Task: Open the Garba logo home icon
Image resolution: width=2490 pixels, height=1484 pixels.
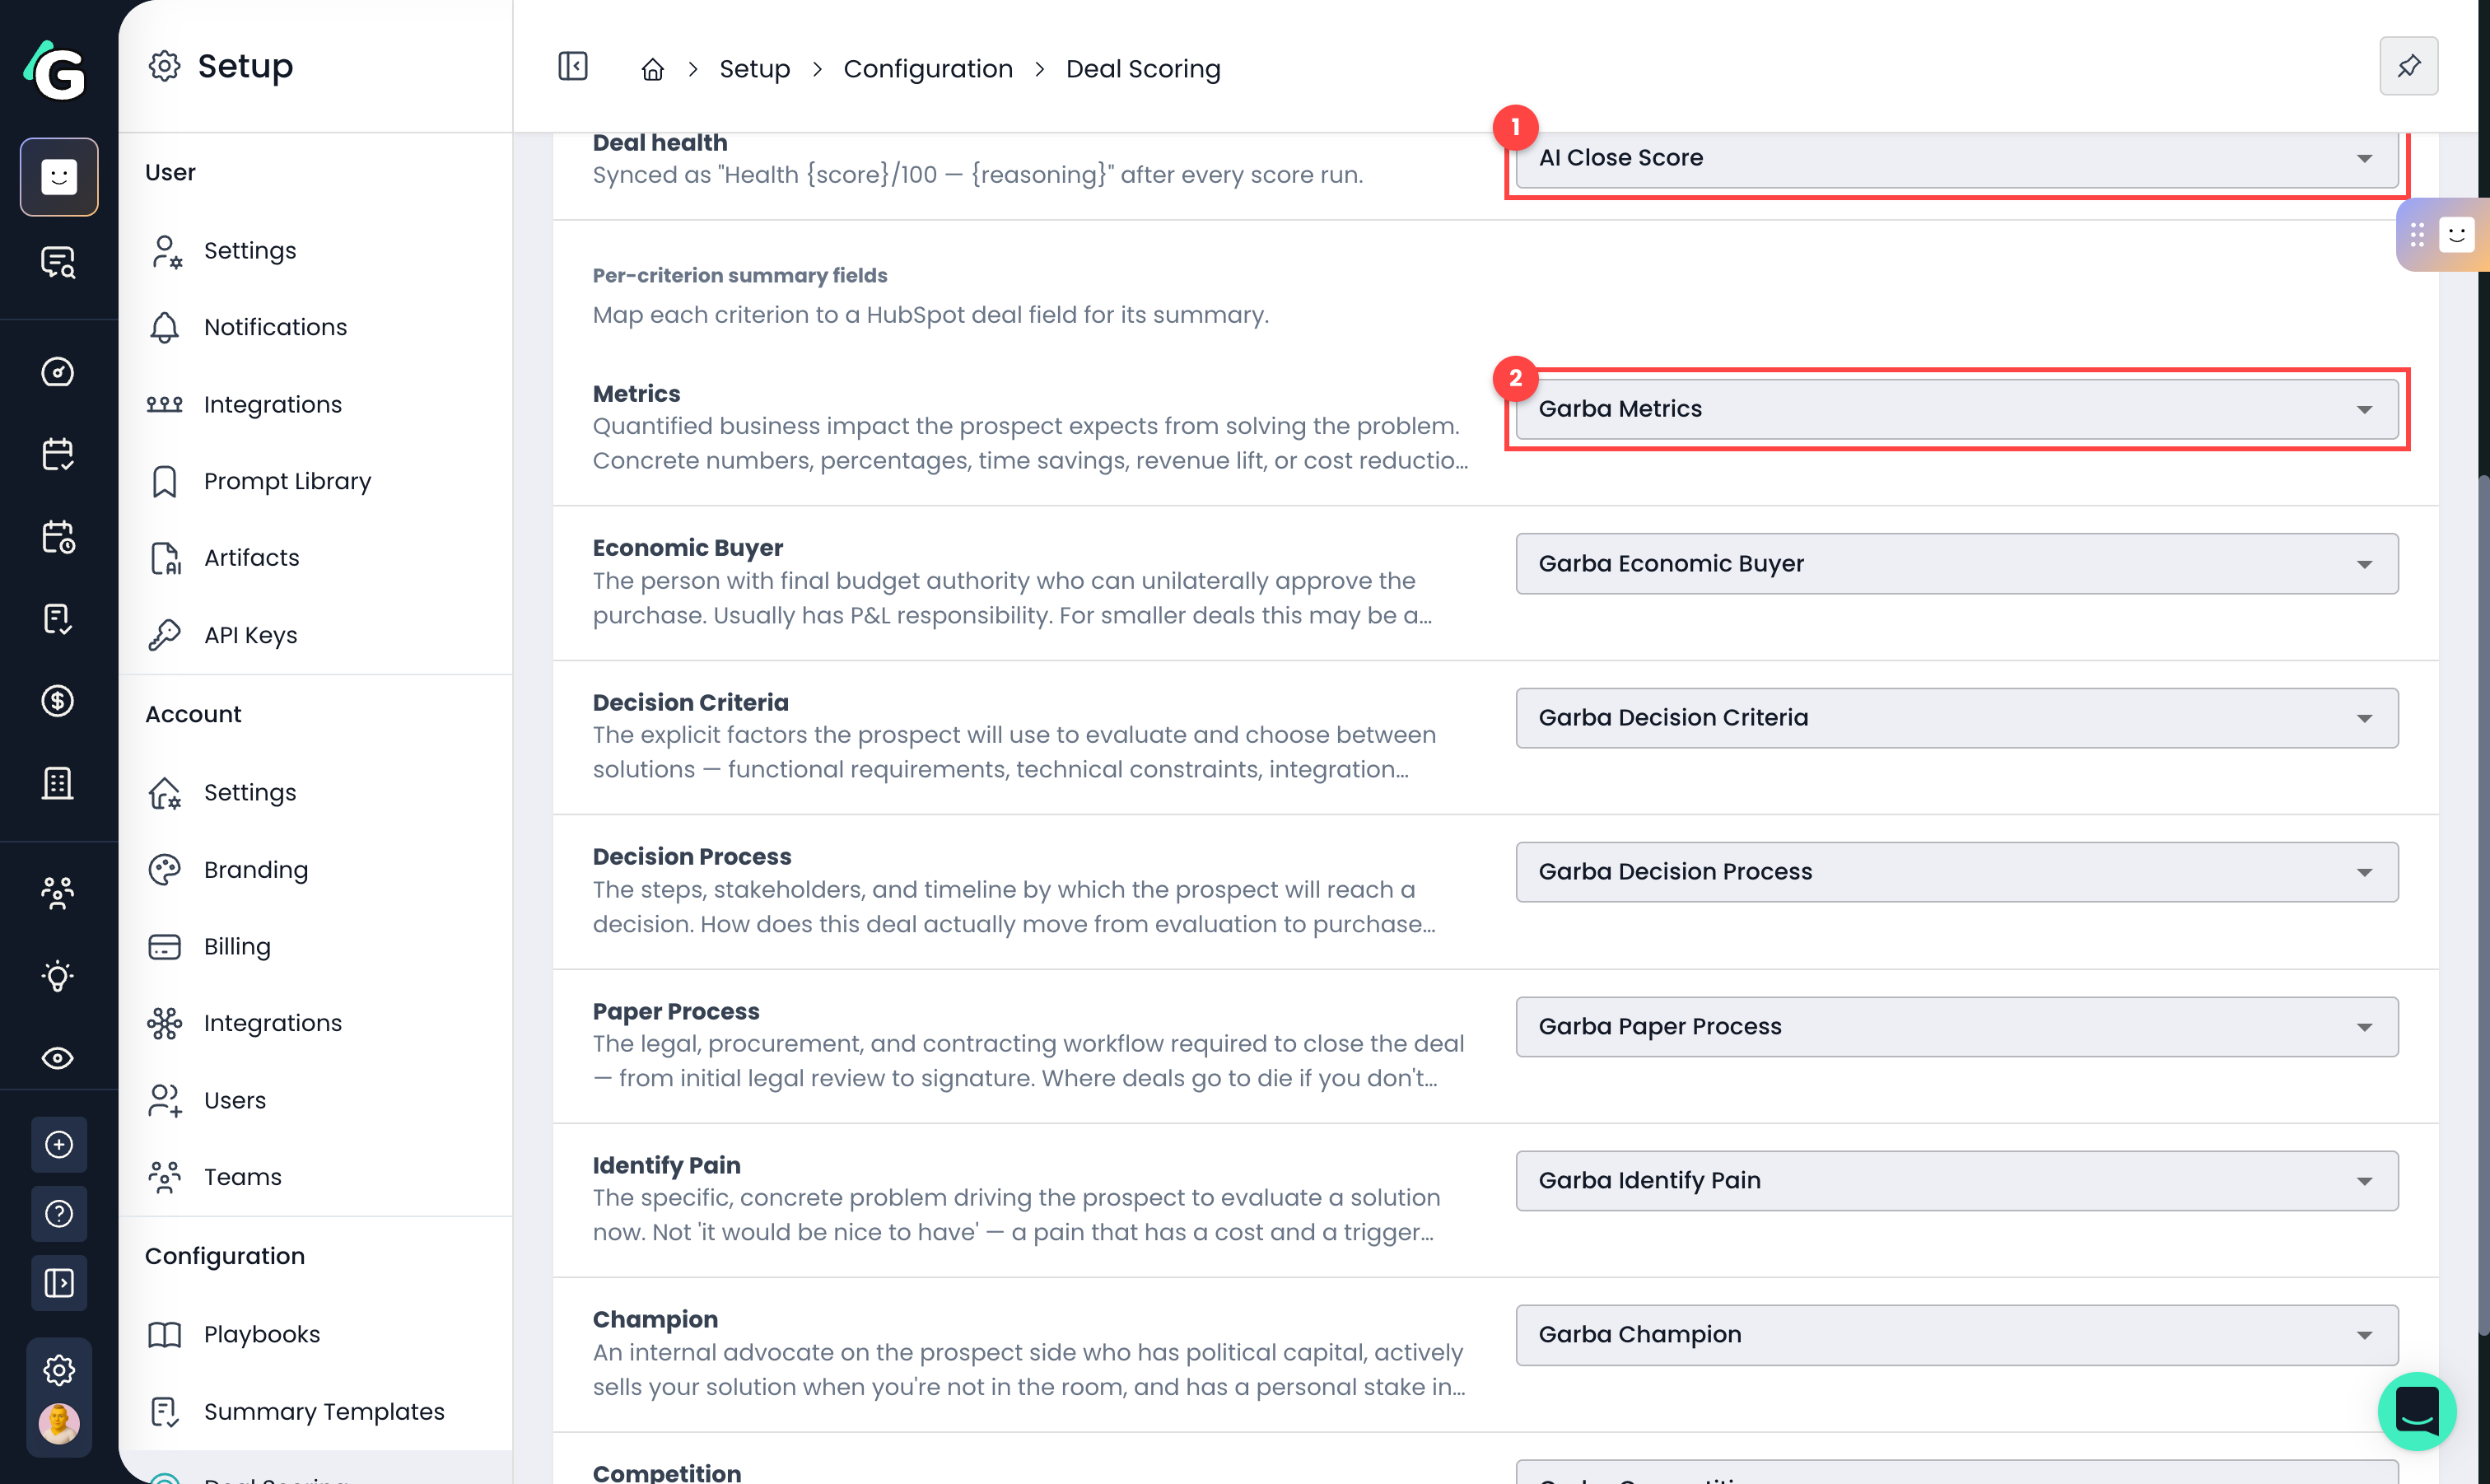Action: (x=56, y=69)
